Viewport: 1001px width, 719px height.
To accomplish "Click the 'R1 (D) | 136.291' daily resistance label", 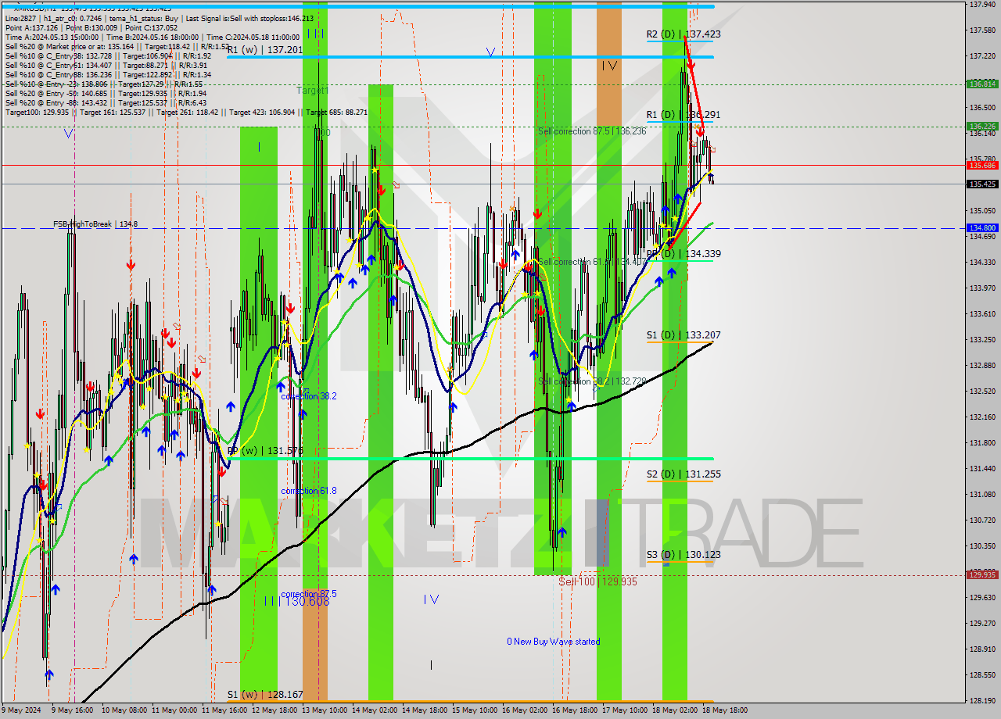I will click(683, 115).
